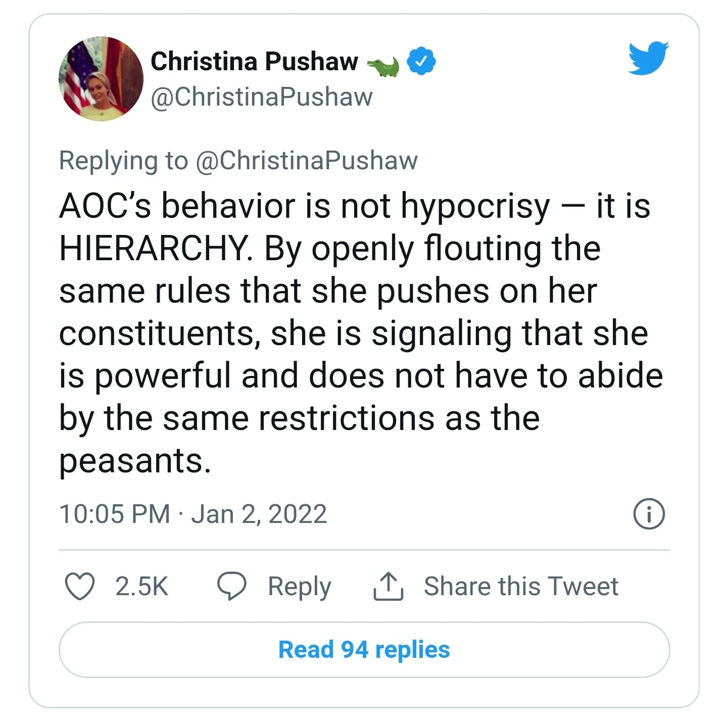The width and height of the screenshot is (727, 723).
Task: Click the Twitter bird logo
Action: pyautogui.click(x=648, y=59)
